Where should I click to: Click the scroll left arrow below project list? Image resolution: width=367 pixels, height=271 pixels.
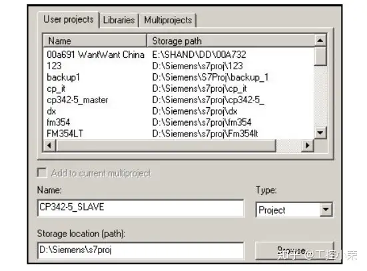coord(49,145)
